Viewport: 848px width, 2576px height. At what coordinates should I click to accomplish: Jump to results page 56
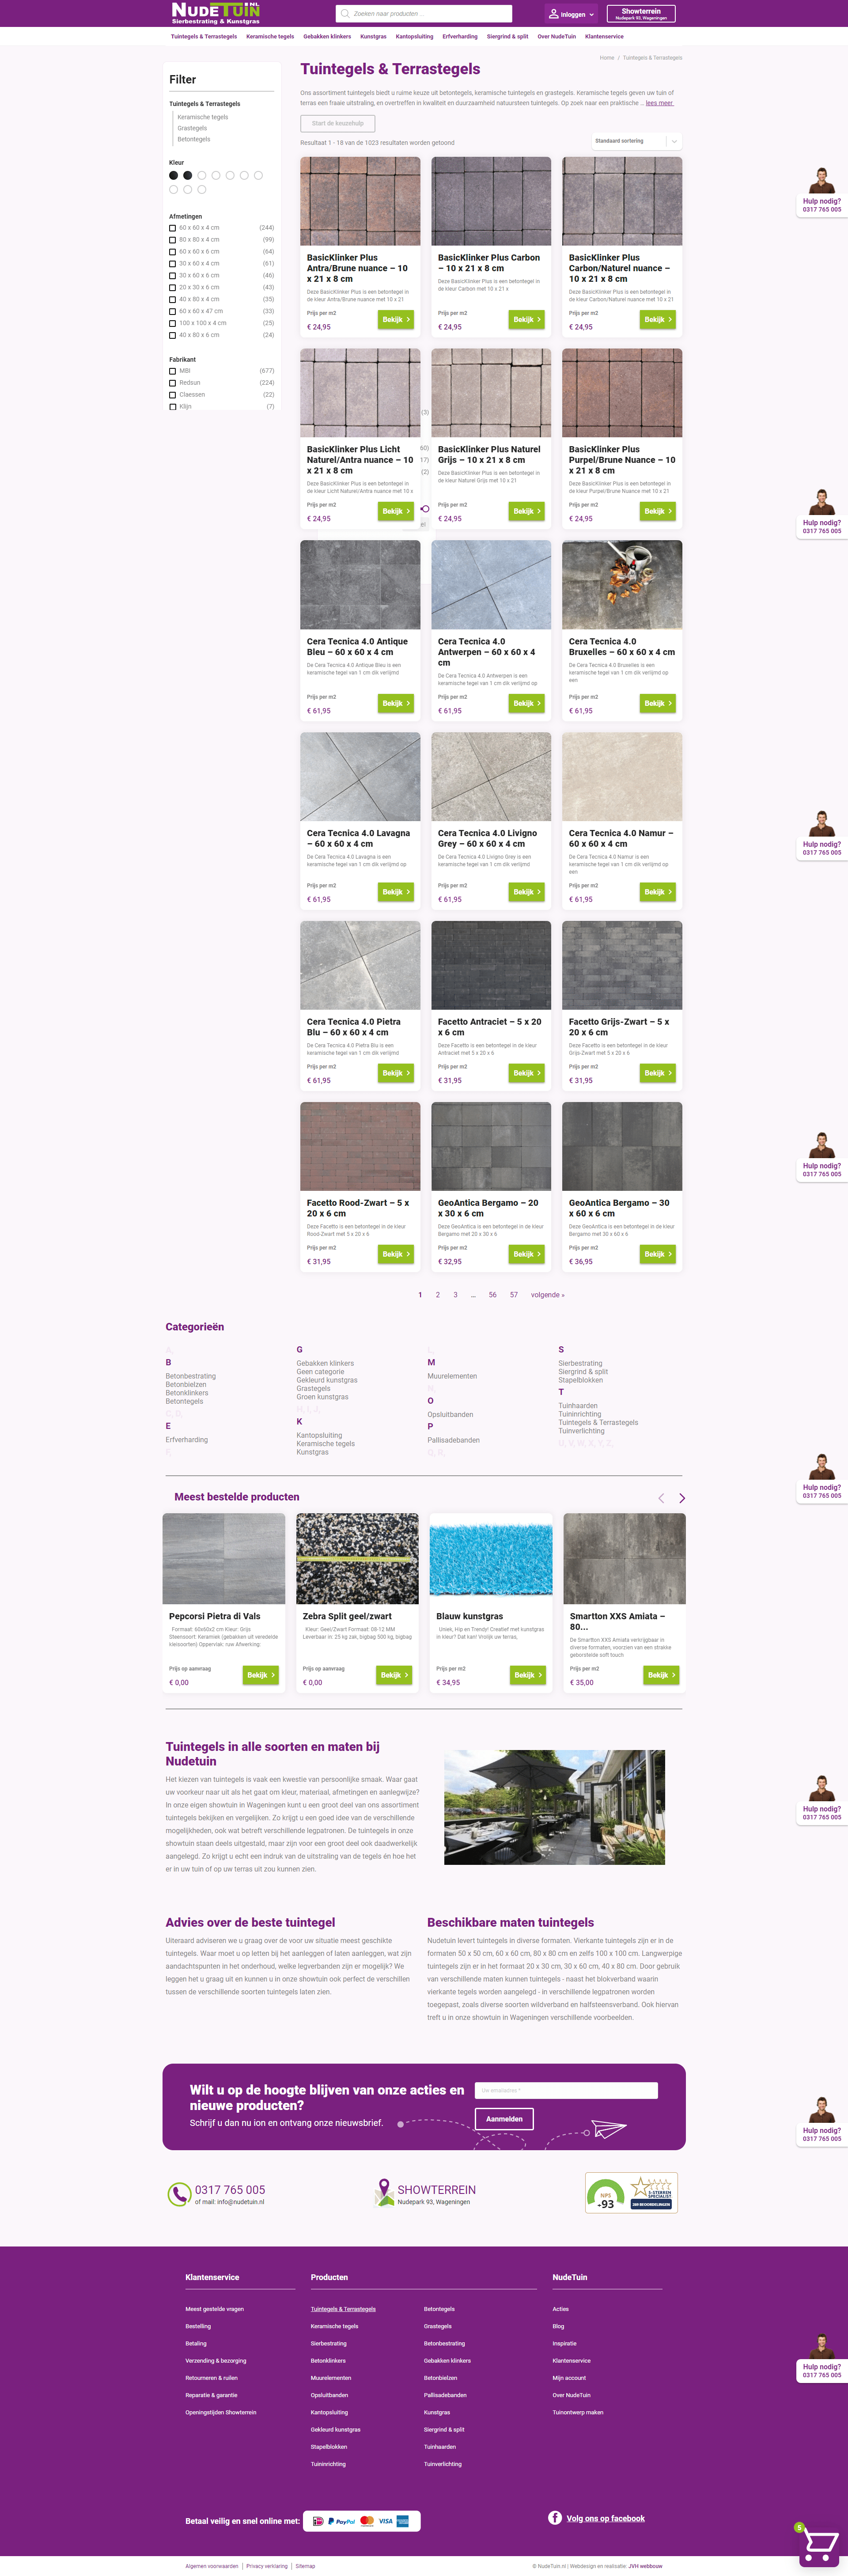click(492, 1295)
